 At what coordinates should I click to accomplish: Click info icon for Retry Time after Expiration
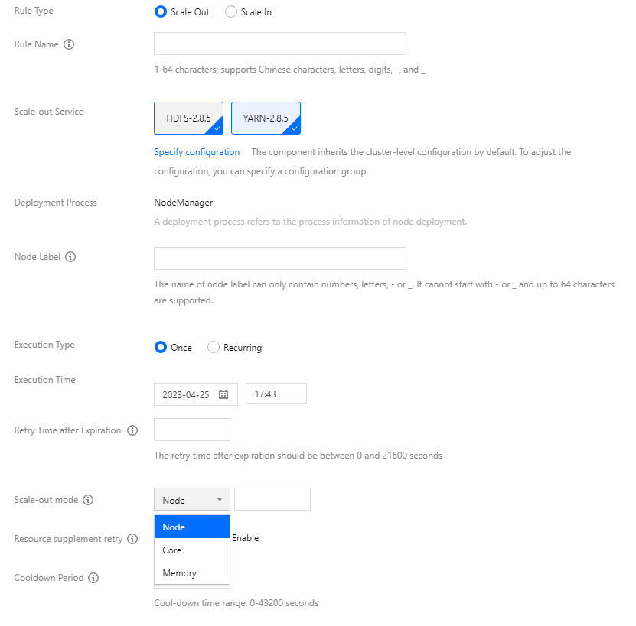pyautogui.click(x=132, y=430)
